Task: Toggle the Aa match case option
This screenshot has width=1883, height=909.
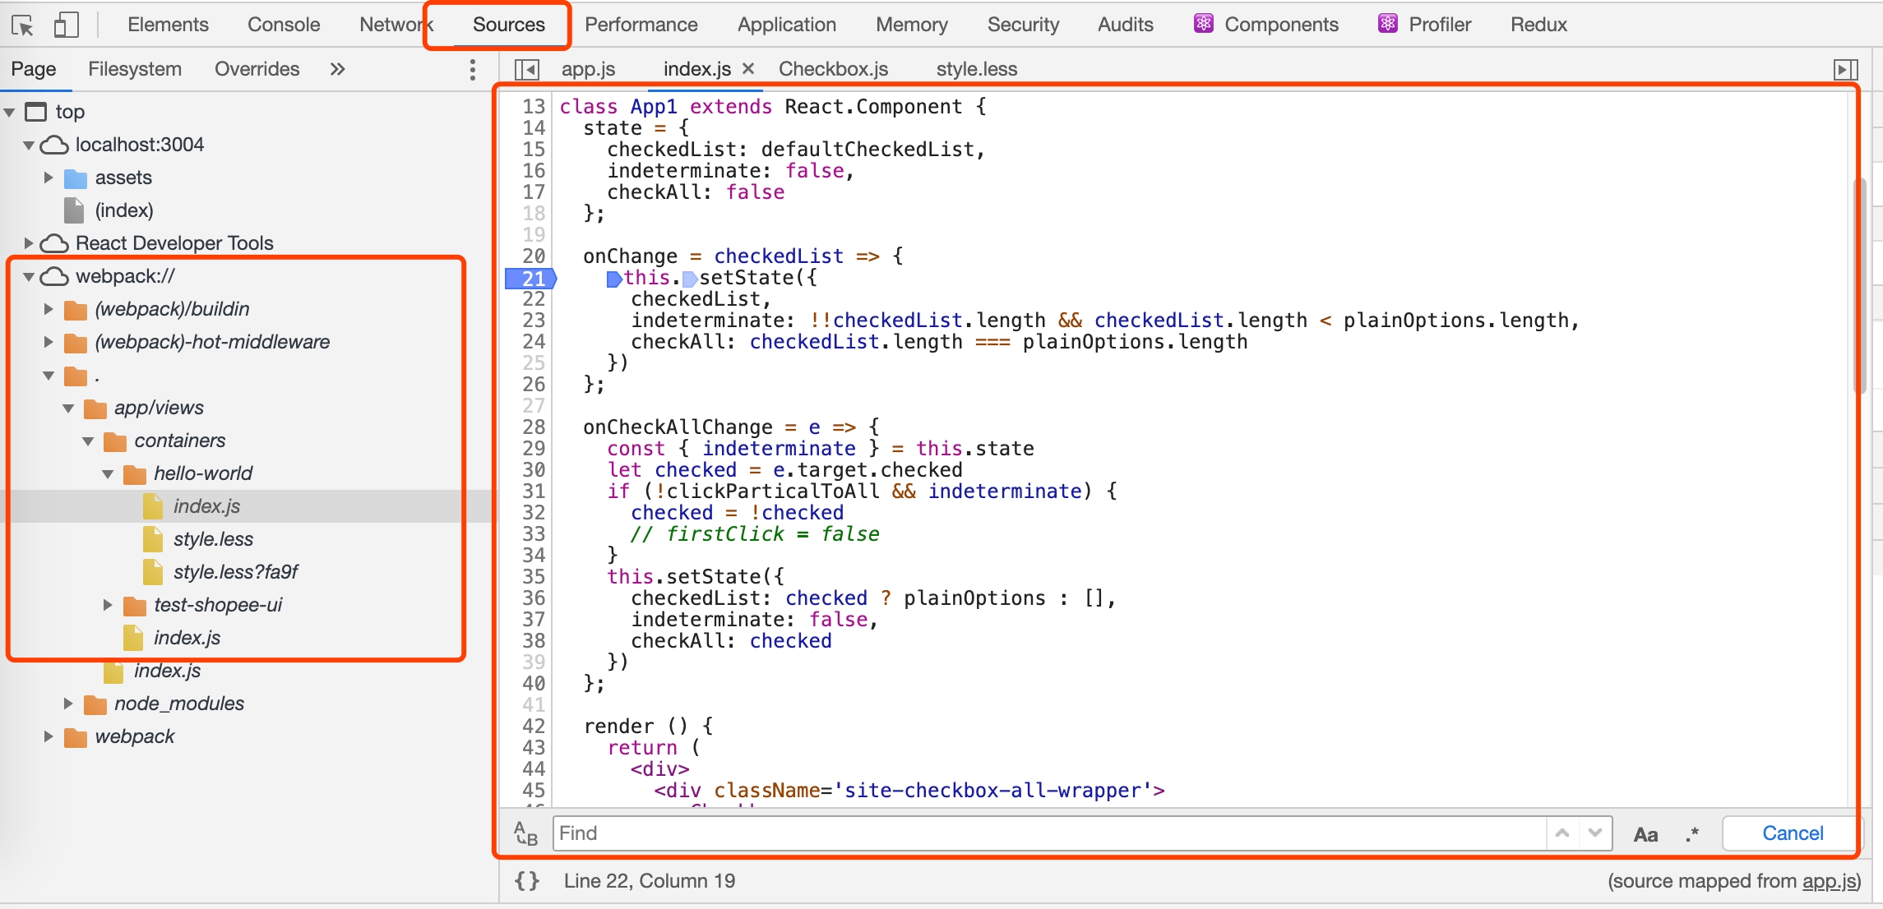Action: click(1645, 835)
